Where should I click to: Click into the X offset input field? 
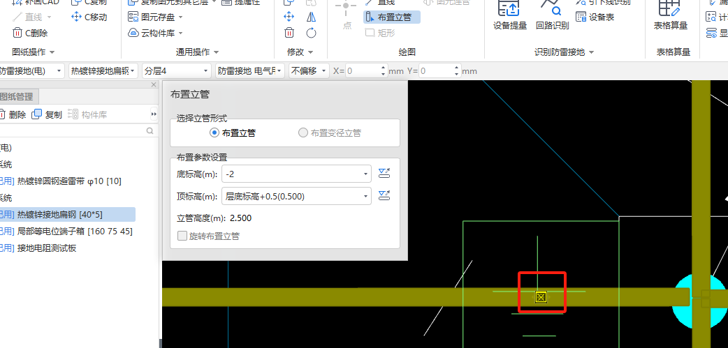[x=362, y=71]
